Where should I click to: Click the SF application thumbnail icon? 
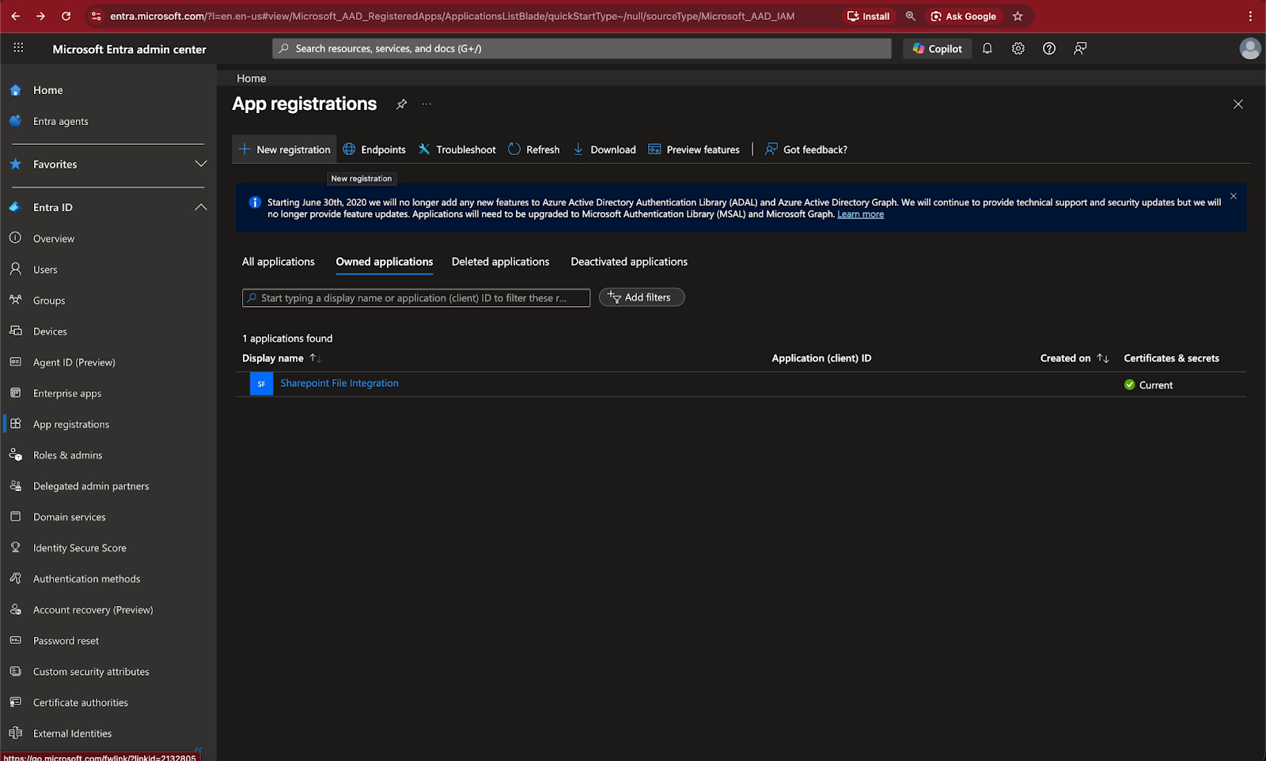[262, 384]
